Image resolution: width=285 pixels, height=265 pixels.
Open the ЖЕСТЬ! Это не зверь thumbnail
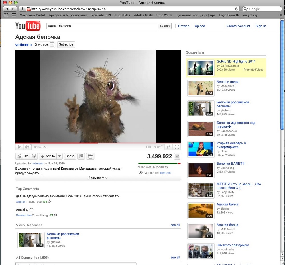click(x=201, y=190)
